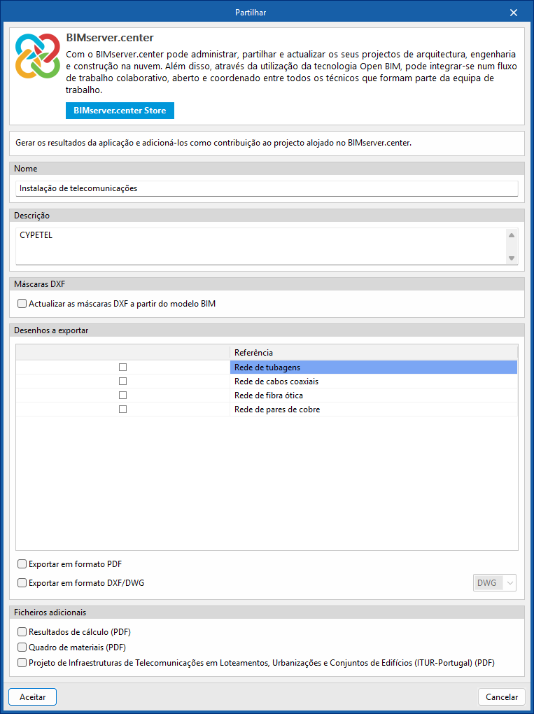This screenshot has width=534, height=714.
Task: Enable Exportar em formato DXF/DWG
Action: [x=22, y=582]
